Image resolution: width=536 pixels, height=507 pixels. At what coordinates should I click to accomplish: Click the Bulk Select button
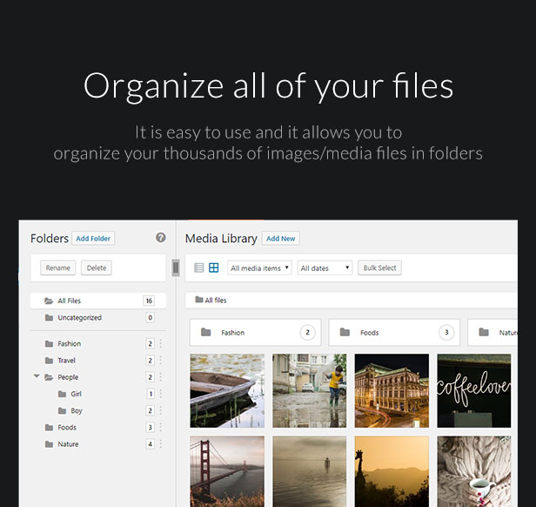coord(379,267)
